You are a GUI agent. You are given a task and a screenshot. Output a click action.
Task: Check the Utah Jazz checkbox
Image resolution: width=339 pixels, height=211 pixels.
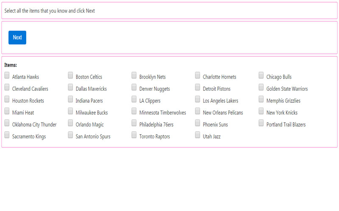(197, 135)
